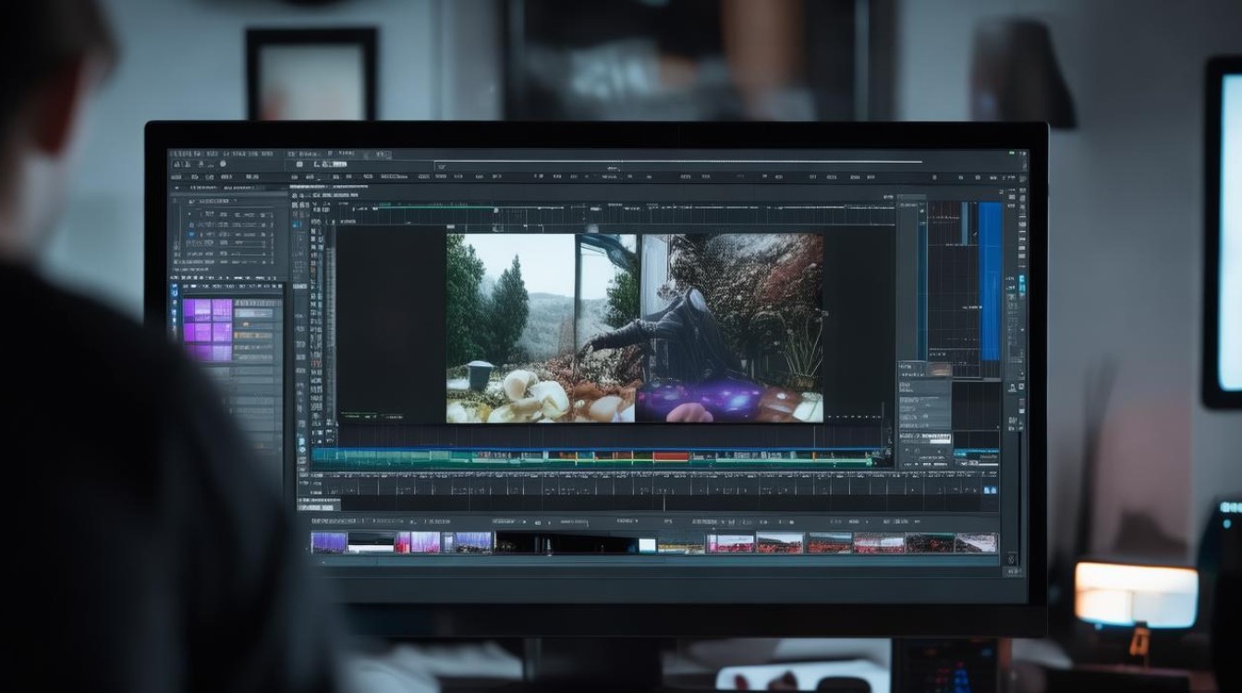Viewport: 1242px width, 693px height.
Task: Click the red segment on the colored timeline track
Action: pos(671,456)
